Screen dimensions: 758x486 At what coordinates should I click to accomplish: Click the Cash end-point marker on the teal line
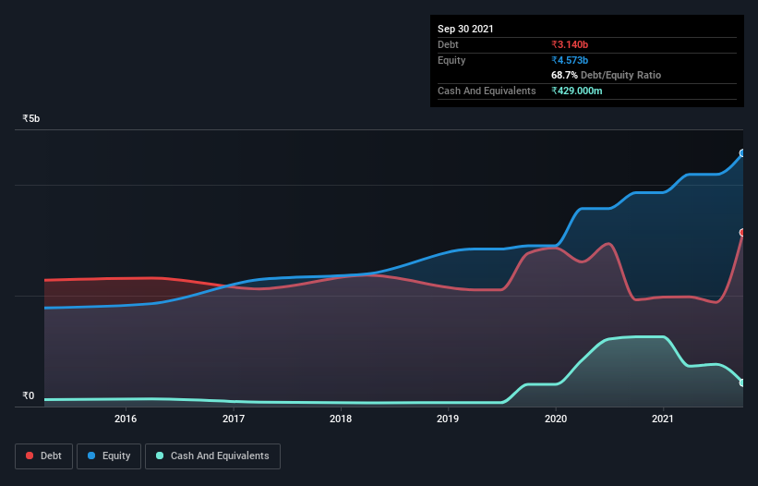(742, 383)
